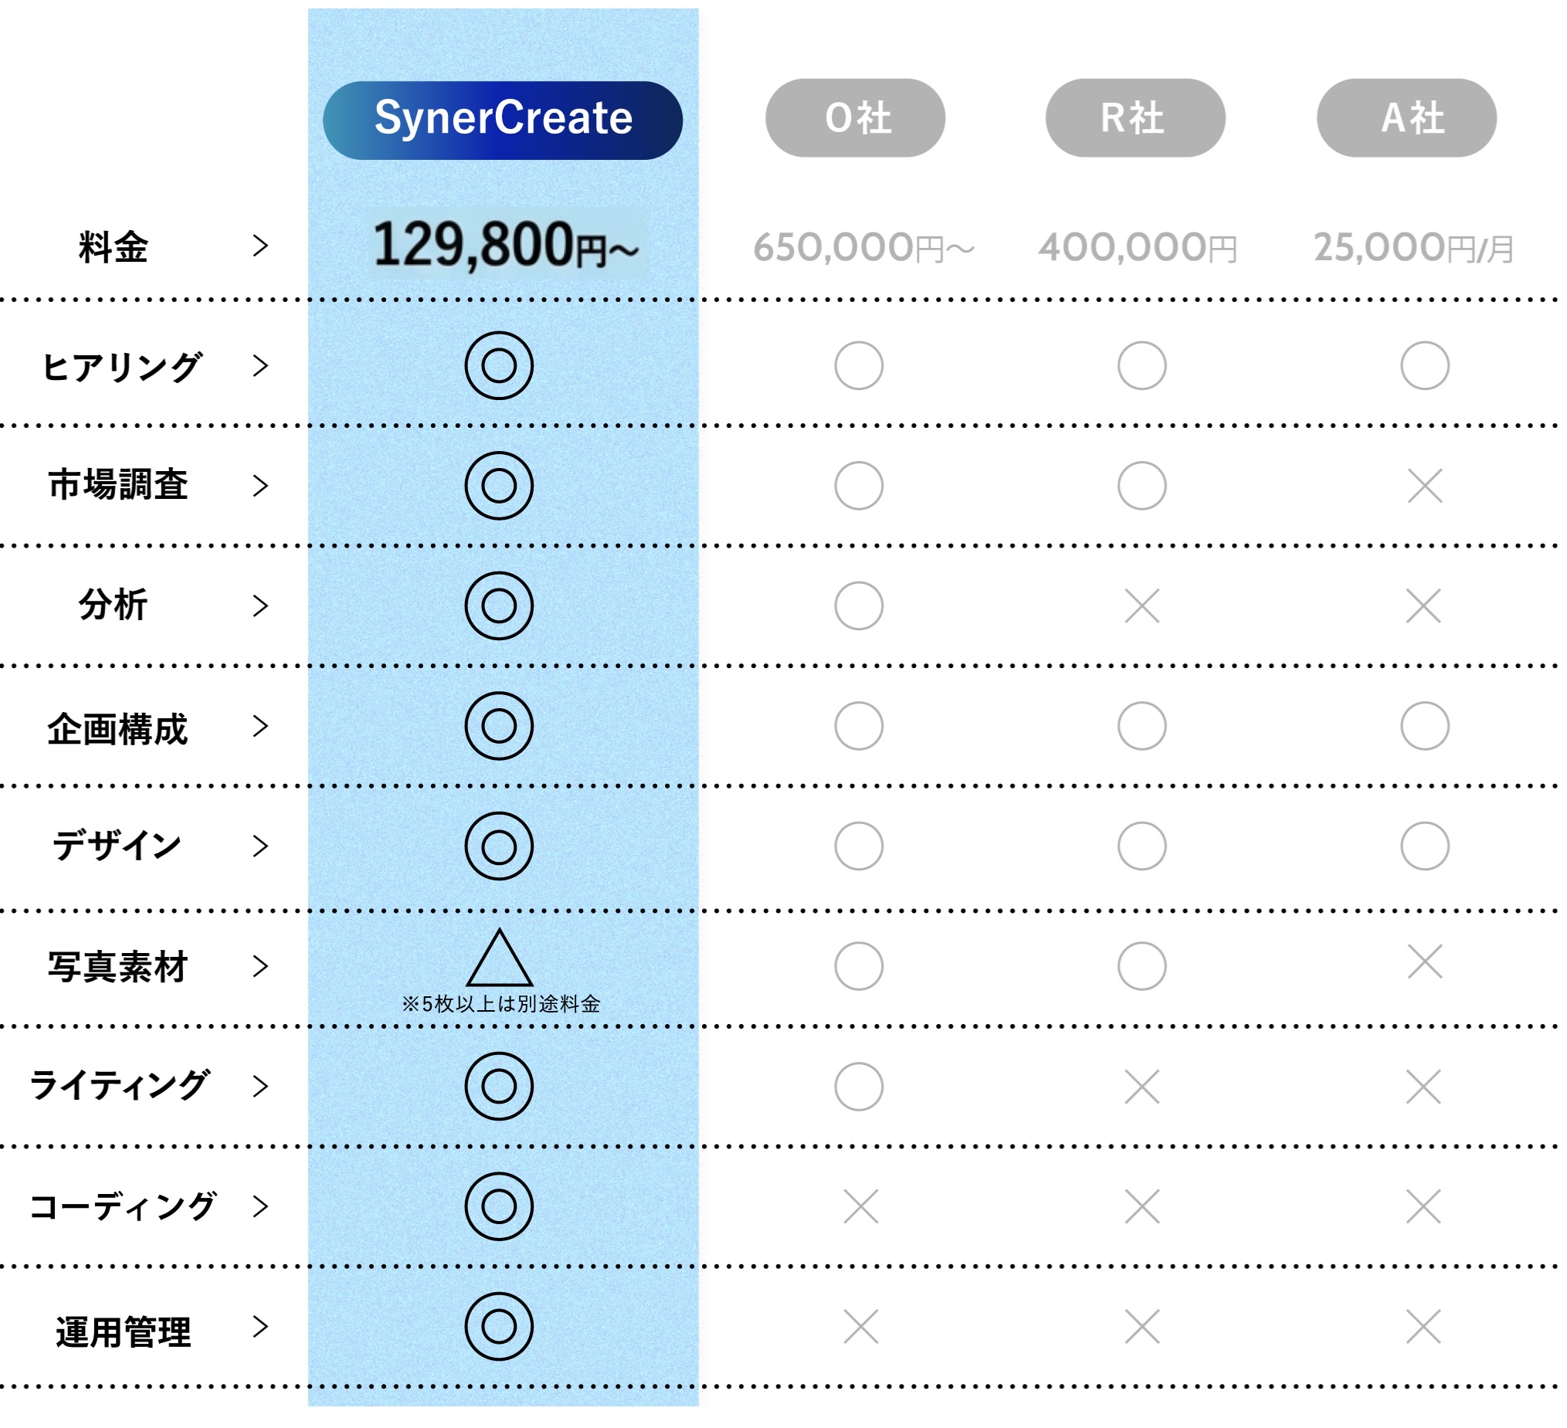Viewport: 1567px width, 1428px height.
Task: Click the R社 gray header button
Action: pos(1135,118)
